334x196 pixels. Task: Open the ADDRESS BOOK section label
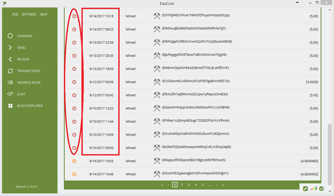click(x=29, y=82)
